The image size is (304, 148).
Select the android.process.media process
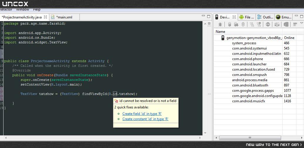pos(250,80)
